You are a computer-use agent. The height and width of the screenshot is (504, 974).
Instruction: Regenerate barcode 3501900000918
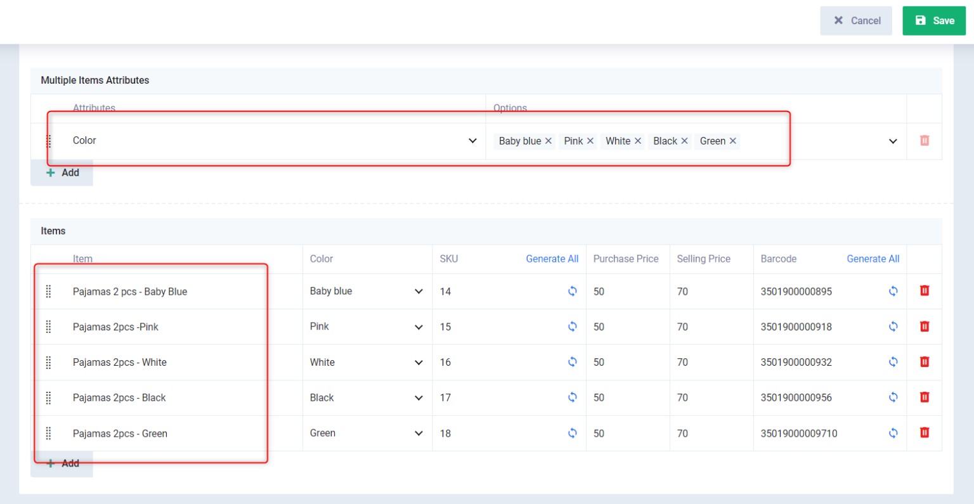coord(893,326)
